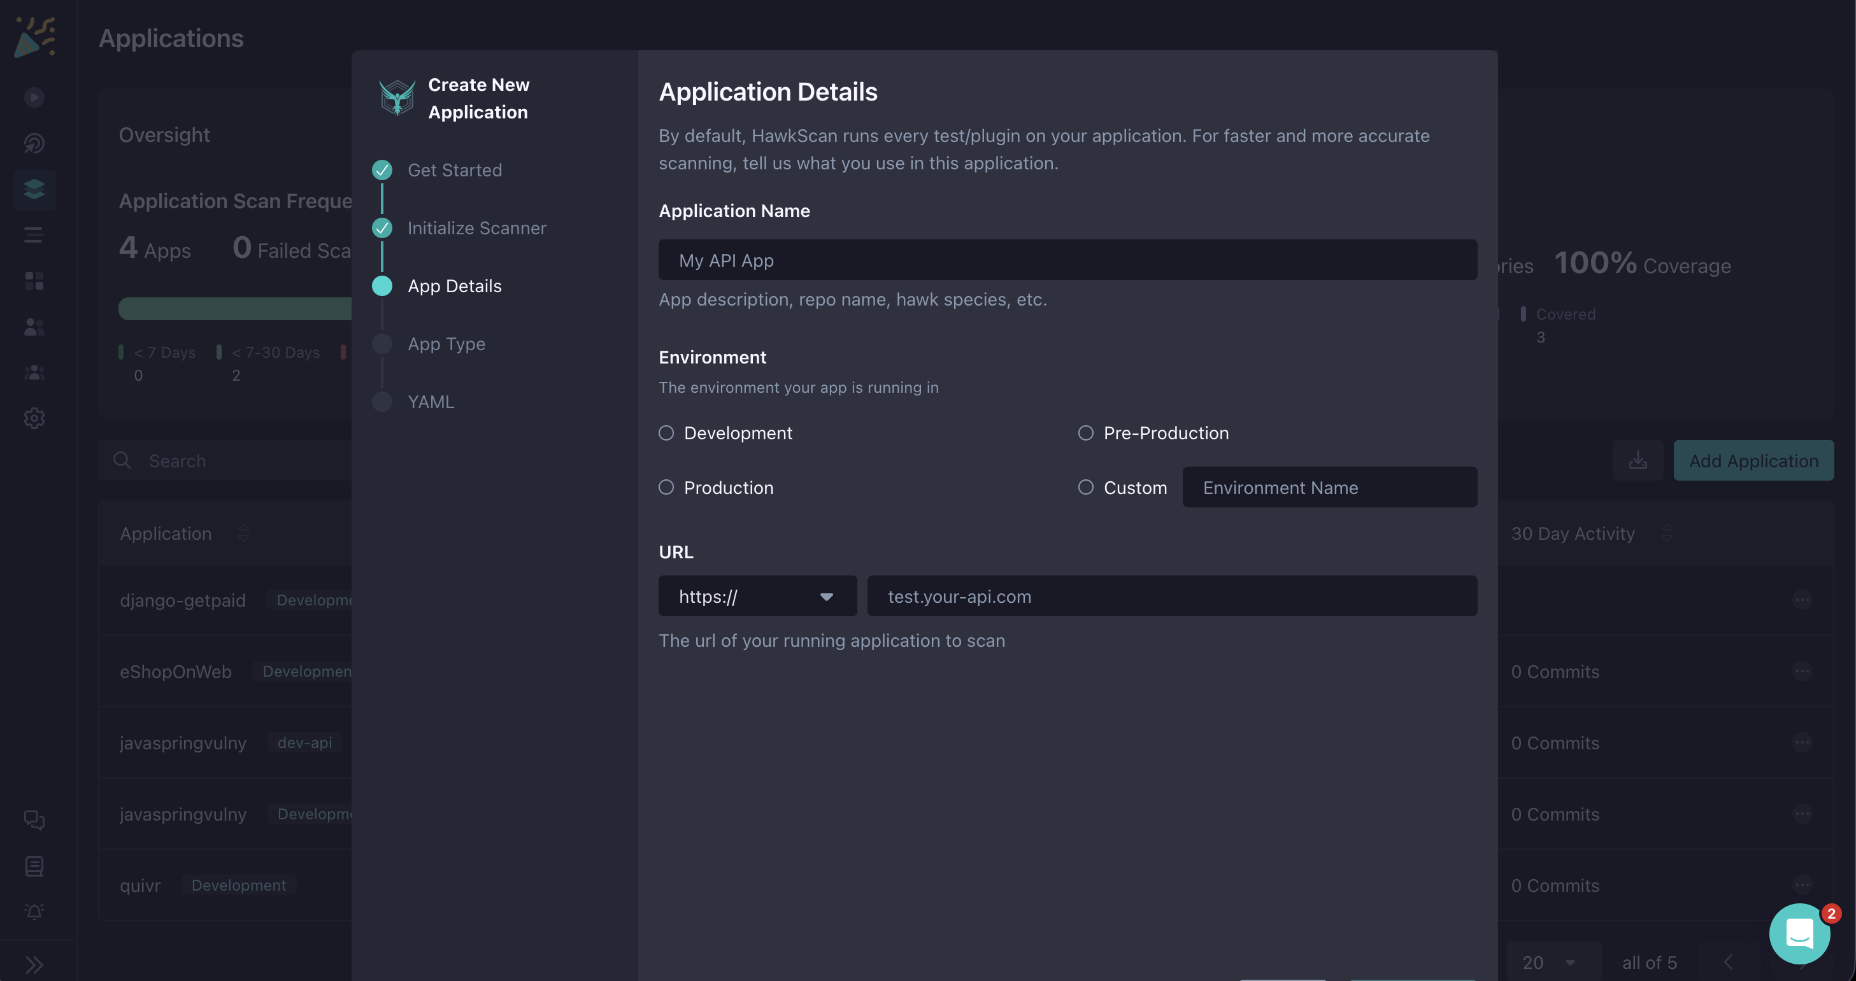The image size is (1856, 981).
Task: Open Settings via the gear icon
Action: tap(34, 418)
